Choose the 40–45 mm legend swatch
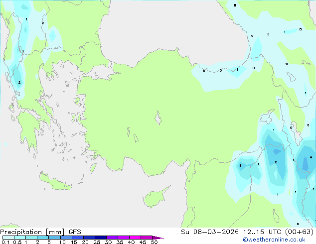 (135, 238)
